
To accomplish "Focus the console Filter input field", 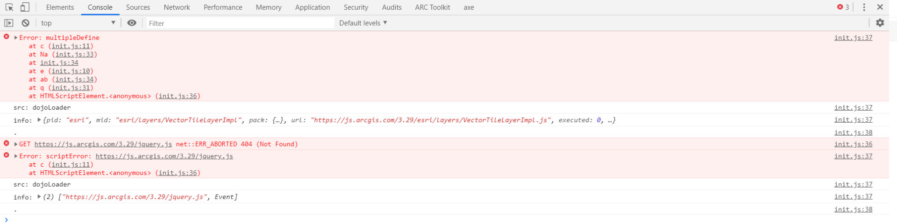I will [240, 23].
